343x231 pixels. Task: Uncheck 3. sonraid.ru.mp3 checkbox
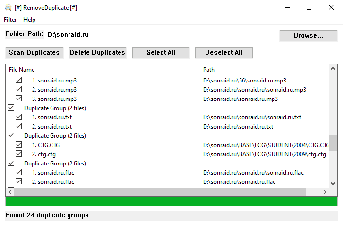pos(19,99)
